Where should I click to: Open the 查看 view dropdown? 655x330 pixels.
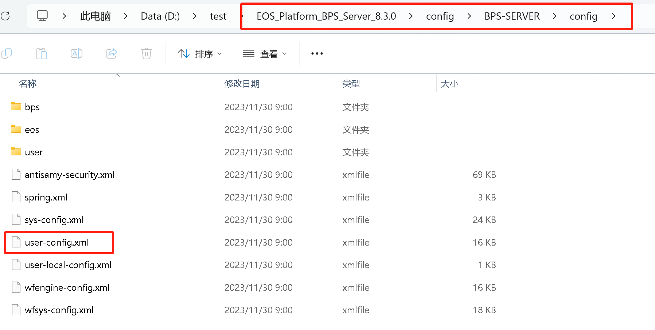[x=265, y=54]
